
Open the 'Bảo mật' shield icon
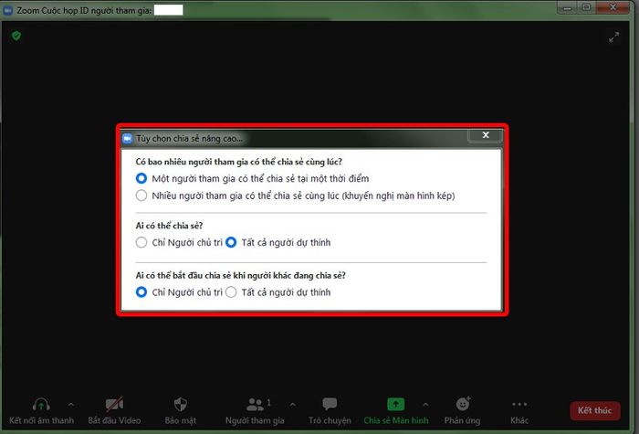coord(180,405)
